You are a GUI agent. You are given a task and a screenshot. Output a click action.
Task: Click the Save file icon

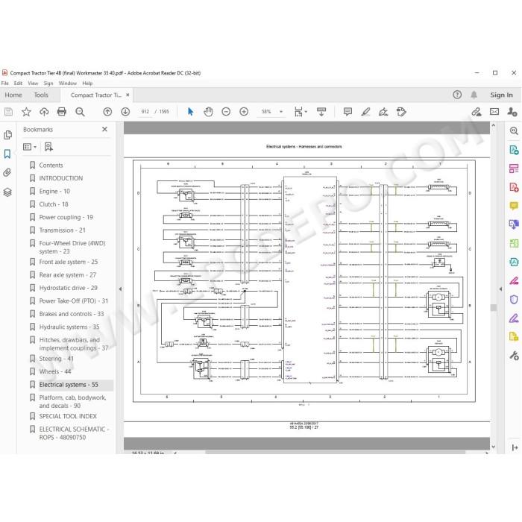(8, 112)
